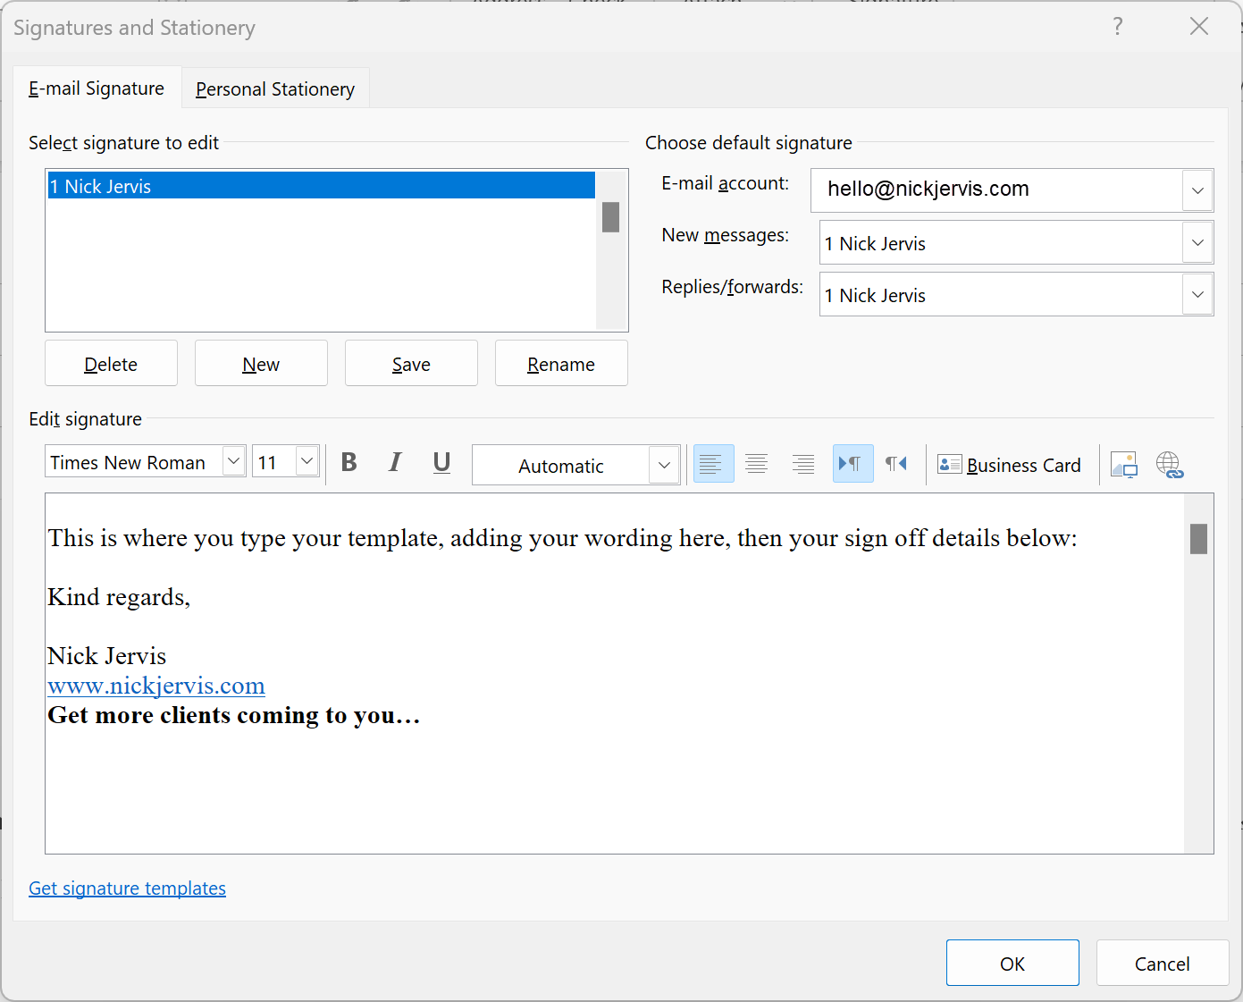Toggle left-to-right paragraph direction
Viewport: 1243px width, 1002px height.
(x=852, y=463)
